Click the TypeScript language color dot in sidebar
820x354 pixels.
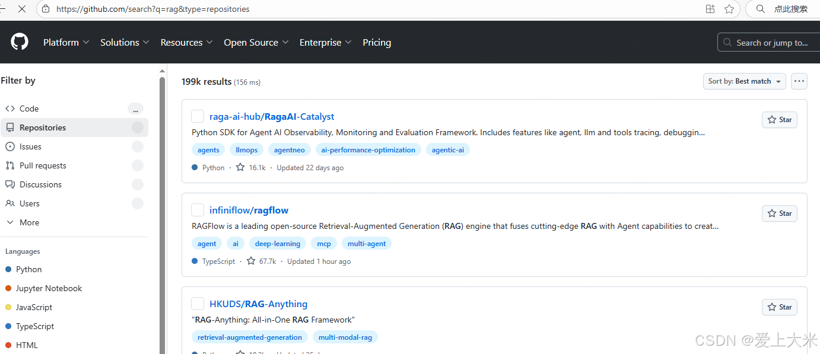8,326
